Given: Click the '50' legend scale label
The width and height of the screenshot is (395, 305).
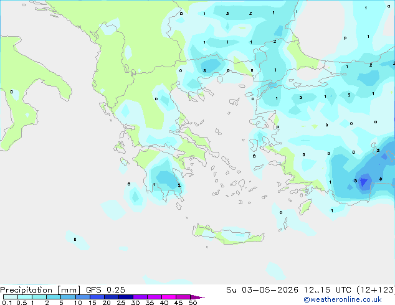Looking at the screenshot, I should (x=193, y=303).
